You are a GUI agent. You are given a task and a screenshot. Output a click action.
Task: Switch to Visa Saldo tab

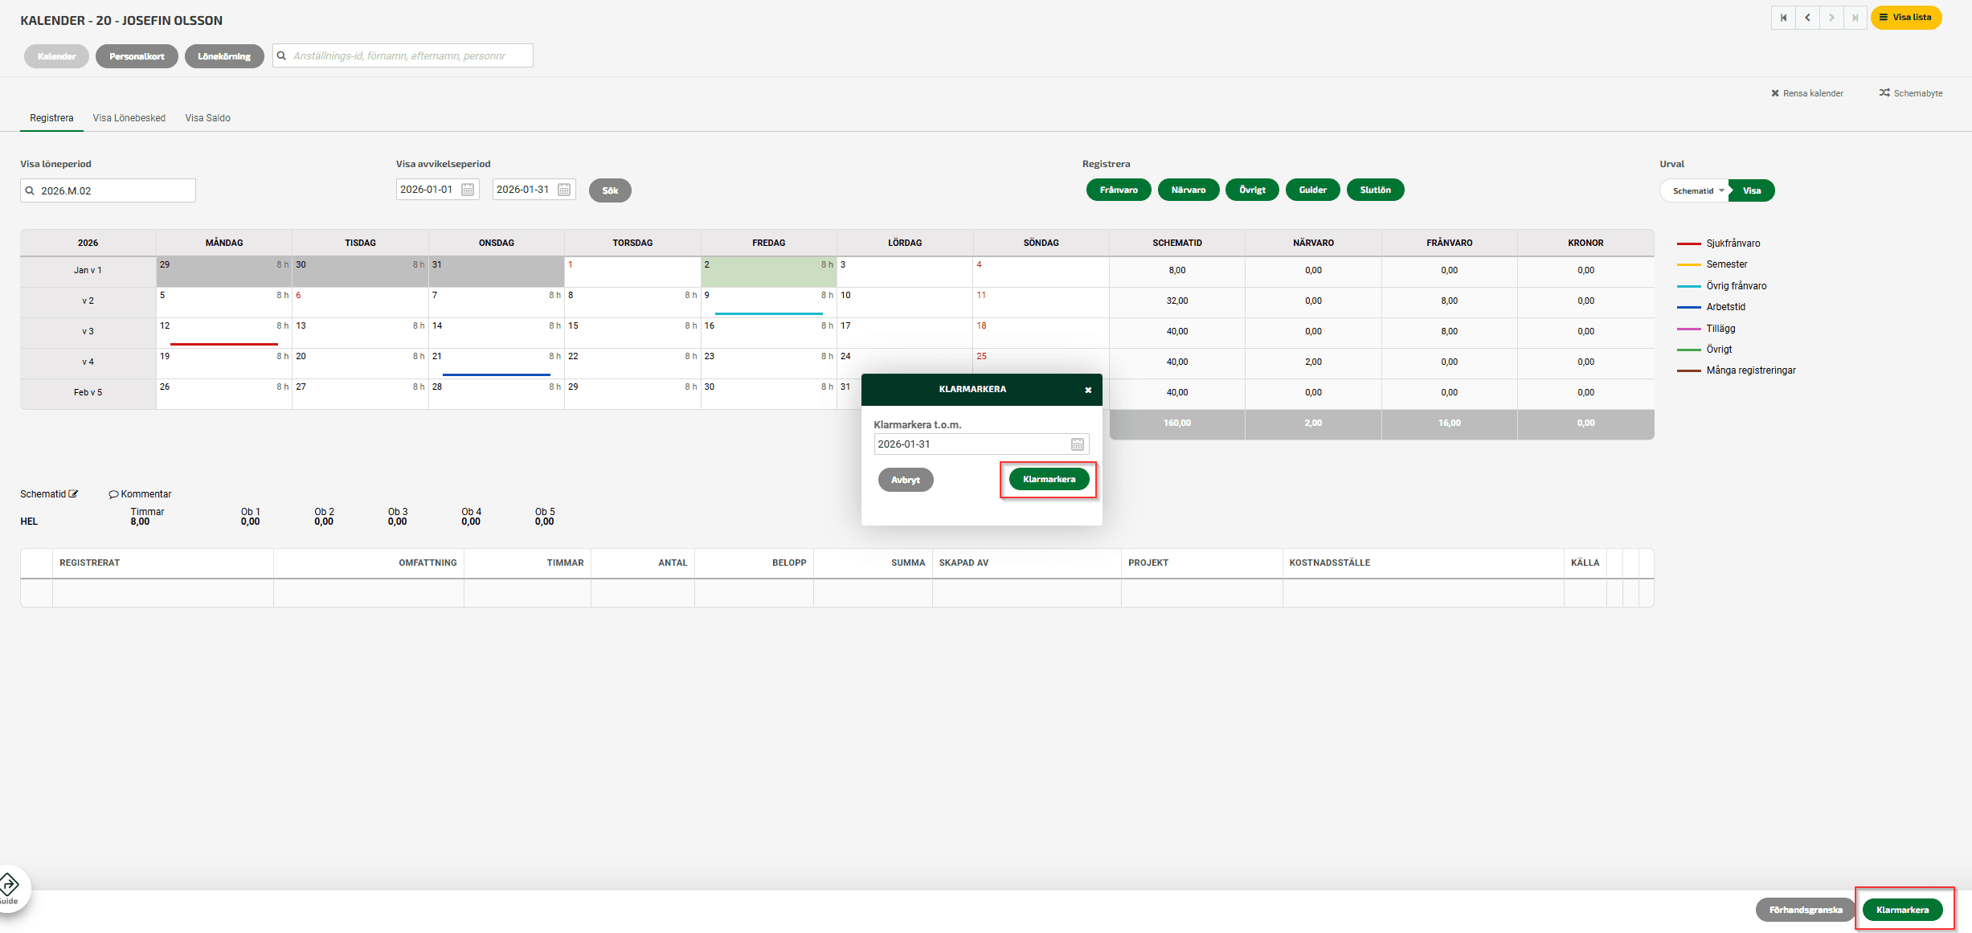[207, 118]
